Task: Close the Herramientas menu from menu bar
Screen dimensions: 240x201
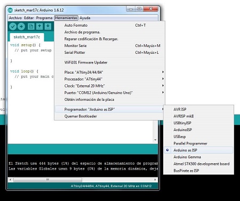Action: coord(66,18)
